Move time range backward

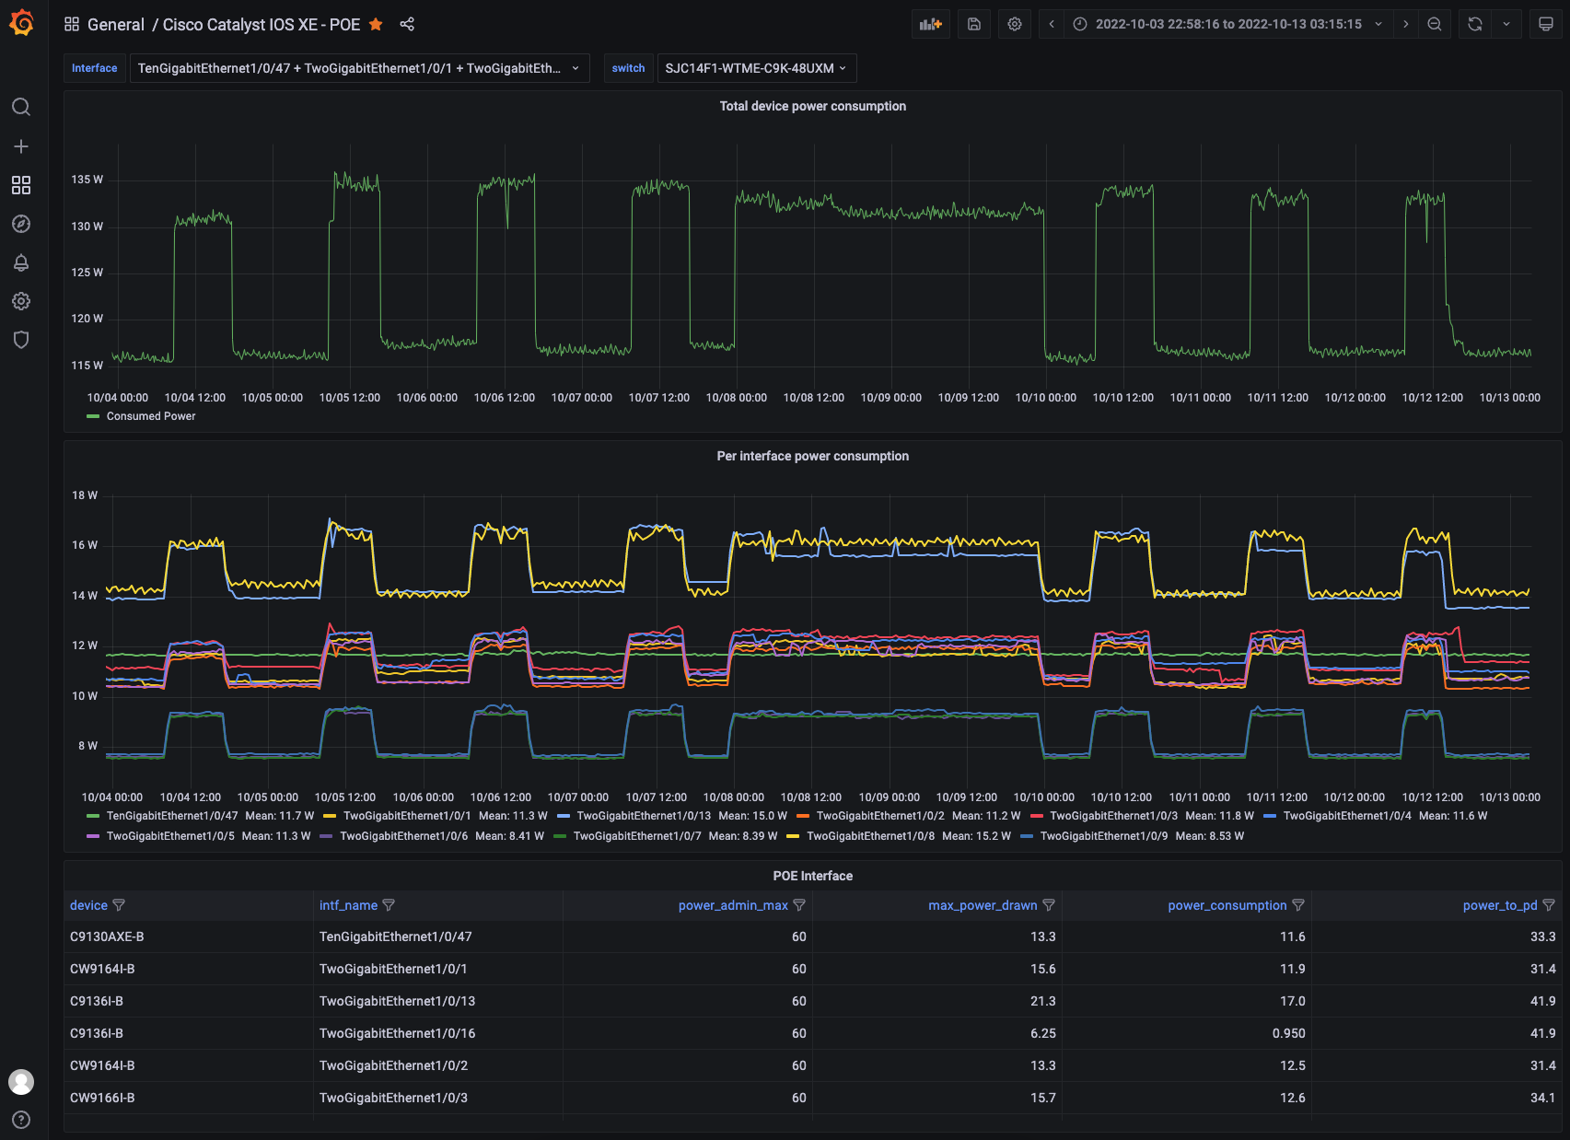click(x=1052, y=25)
